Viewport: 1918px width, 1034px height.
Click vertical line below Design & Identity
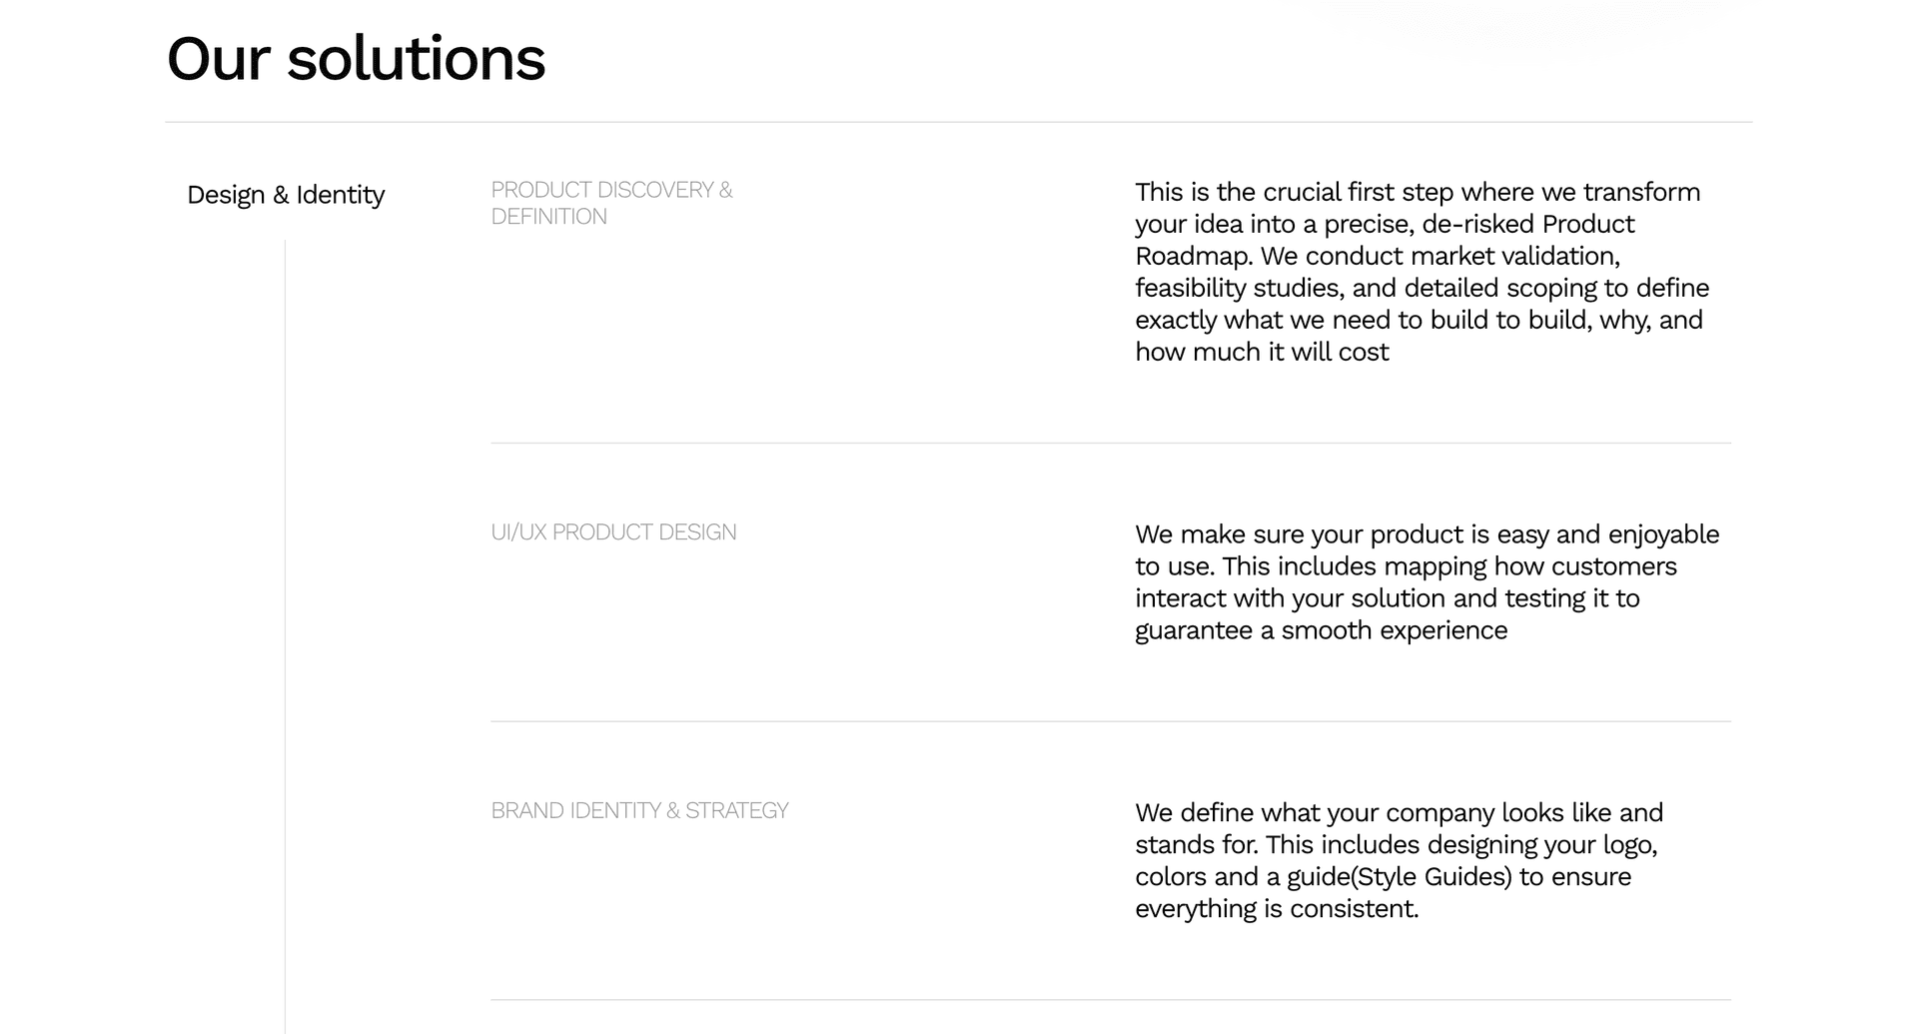point(285,636)
